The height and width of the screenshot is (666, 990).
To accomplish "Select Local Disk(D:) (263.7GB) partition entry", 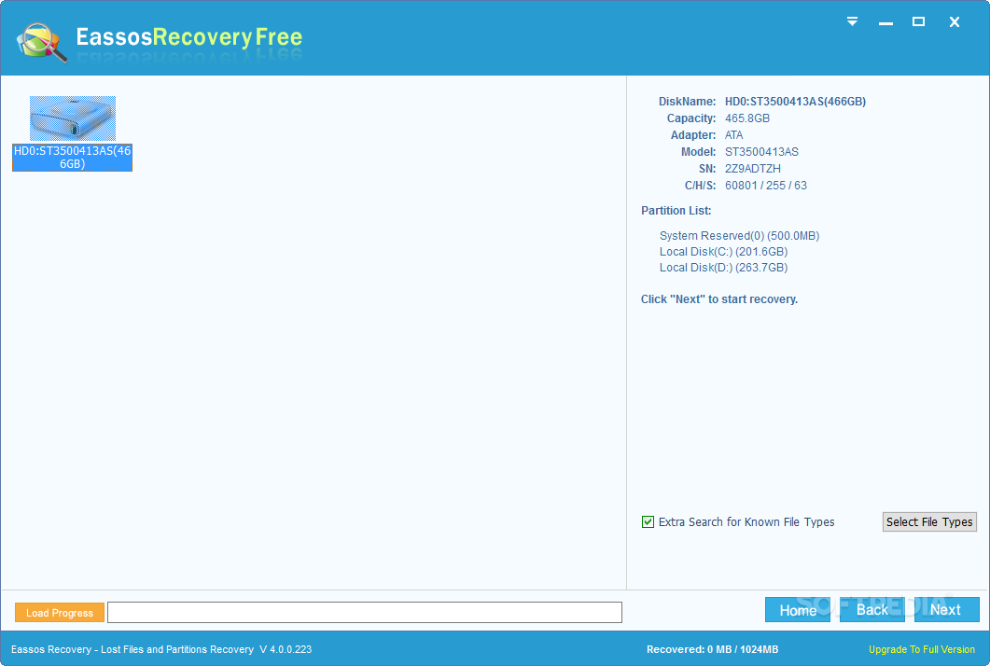I will (x=723, y=268).
